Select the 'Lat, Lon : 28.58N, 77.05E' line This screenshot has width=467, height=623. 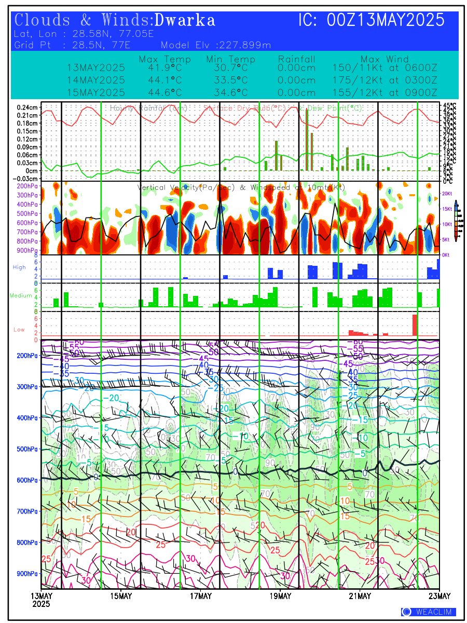pos(84,34)
